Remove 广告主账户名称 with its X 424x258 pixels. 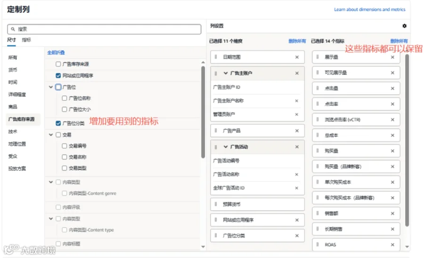(x=297, y=101)
